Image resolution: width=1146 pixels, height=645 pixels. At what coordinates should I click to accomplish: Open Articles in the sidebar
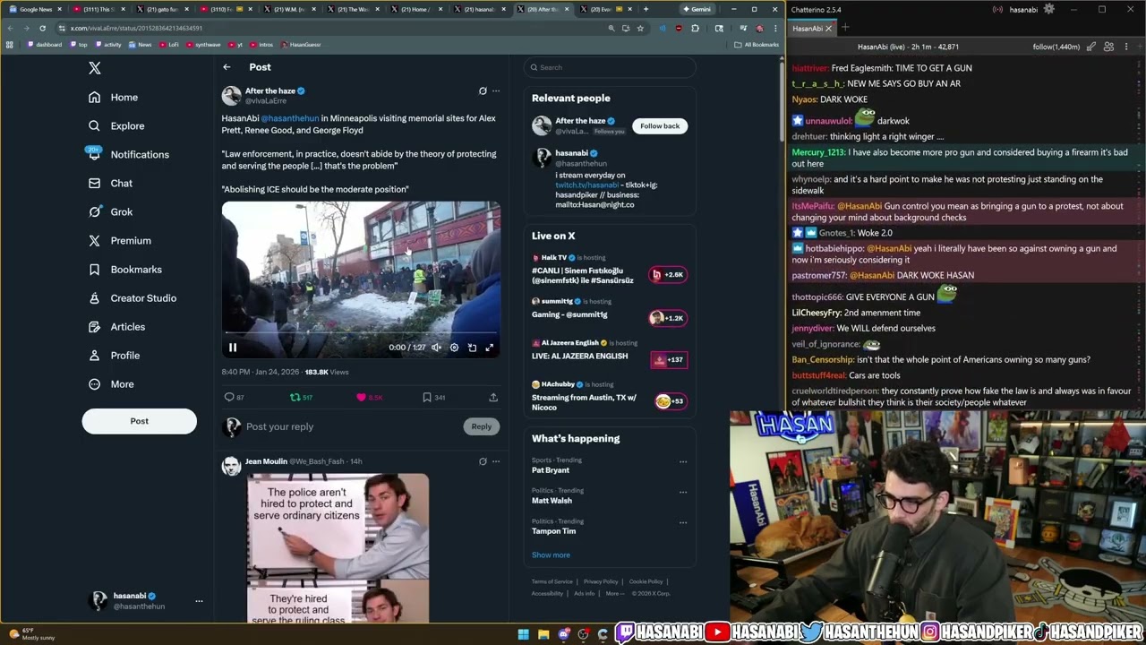pyautogui.click(x=117, y=327)
